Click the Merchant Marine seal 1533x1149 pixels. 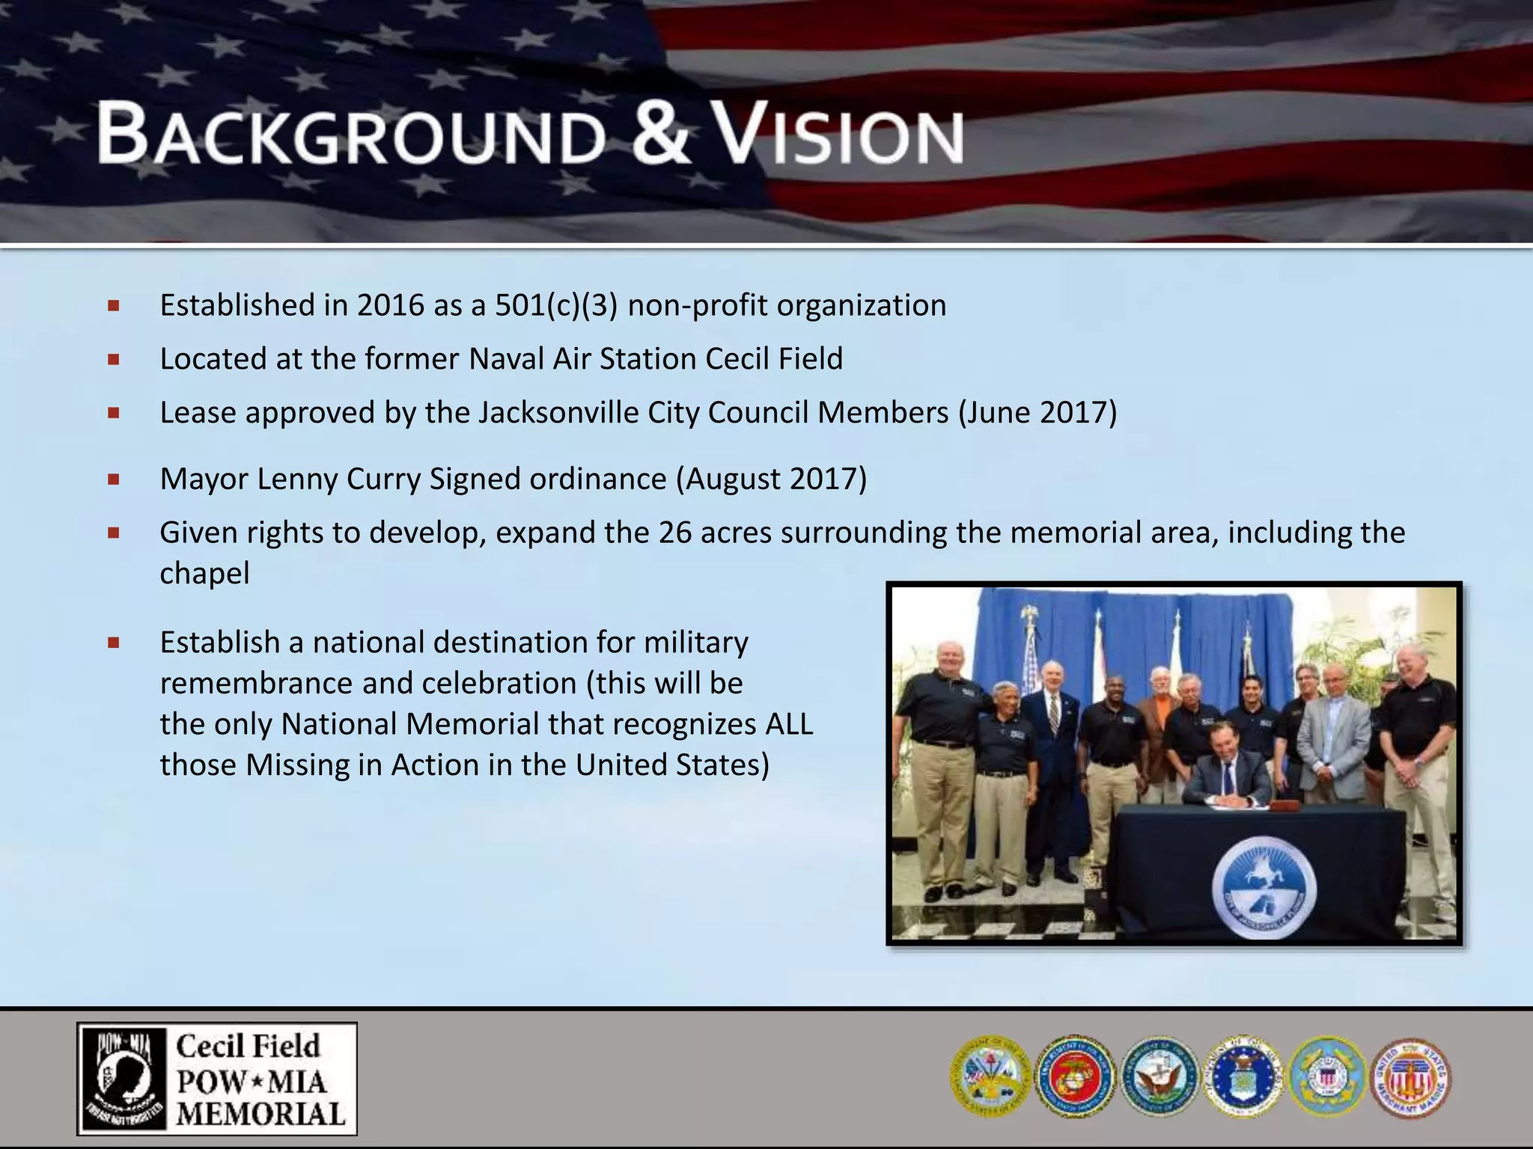[x=1411, y=1077]
